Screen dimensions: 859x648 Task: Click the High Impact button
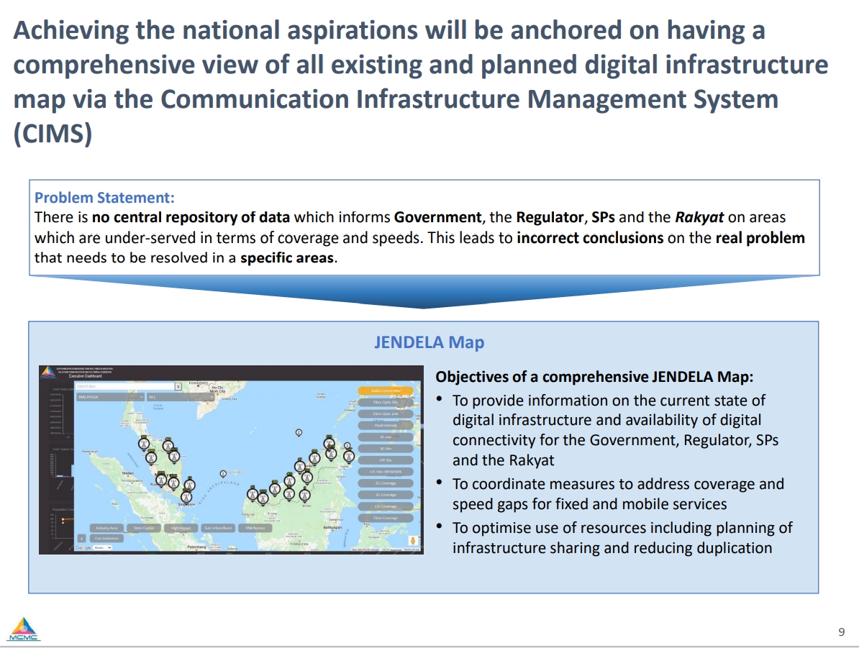coord(180,528)
